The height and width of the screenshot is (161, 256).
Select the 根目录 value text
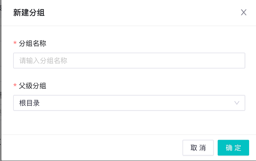tap(30, 103)
